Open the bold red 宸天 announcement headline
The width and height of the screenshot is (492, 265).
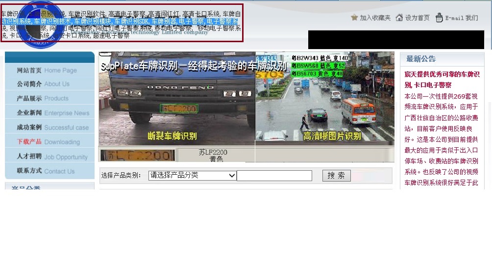coord(442,79)
